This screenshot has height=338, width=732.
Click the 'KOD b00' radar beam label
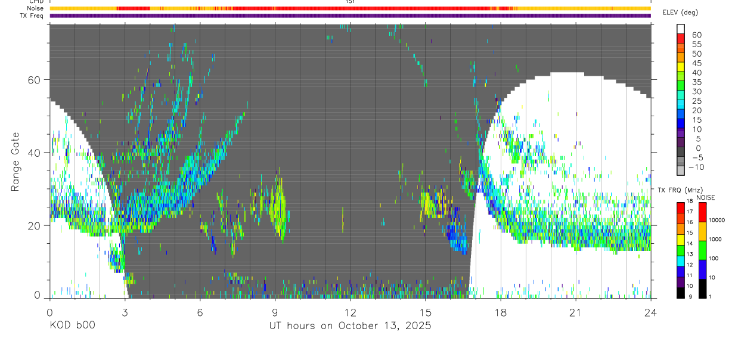coord(72,326)
